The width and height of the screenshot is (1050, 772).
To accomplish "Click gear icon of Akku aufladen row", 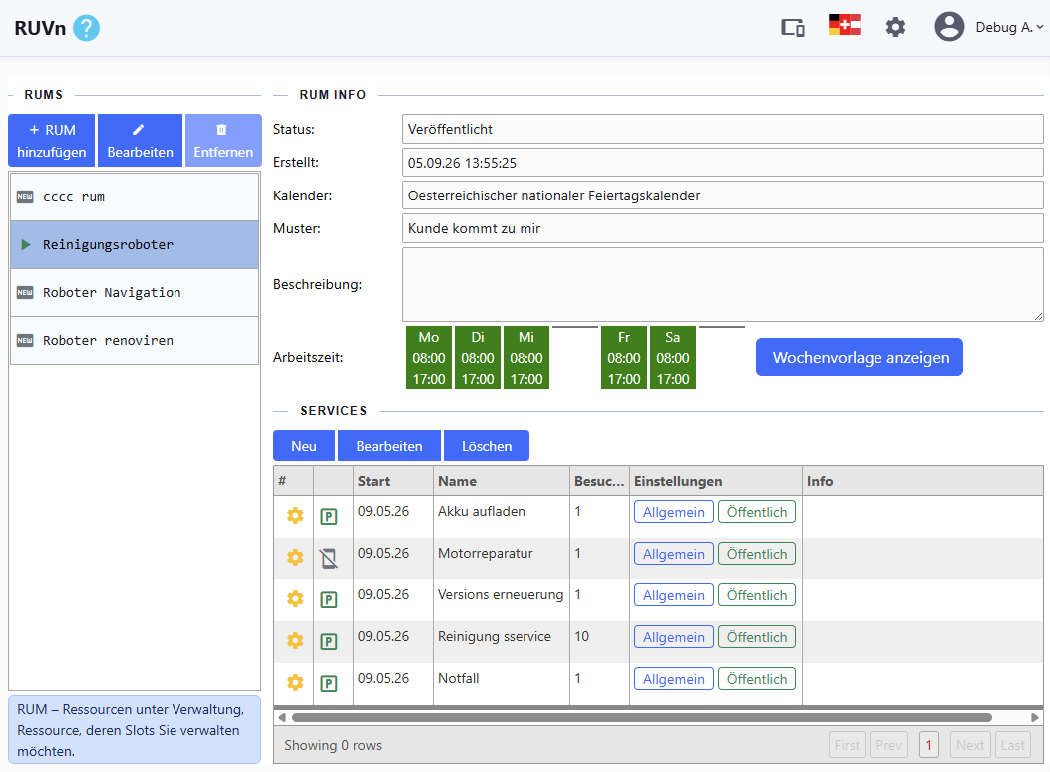I will pos(295,515).
